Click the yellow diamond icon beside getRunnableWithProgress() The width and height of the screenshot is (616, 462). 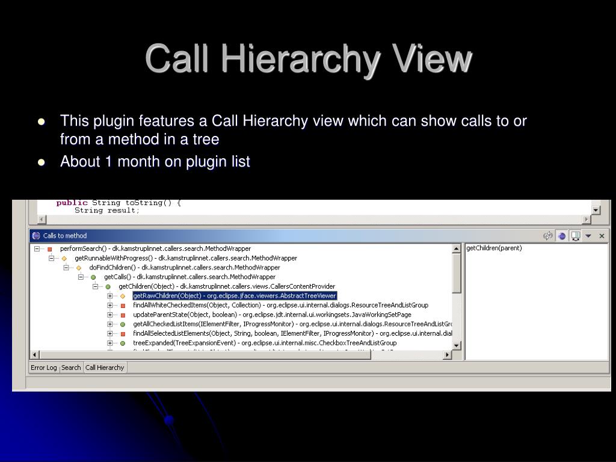pos(64,258)
